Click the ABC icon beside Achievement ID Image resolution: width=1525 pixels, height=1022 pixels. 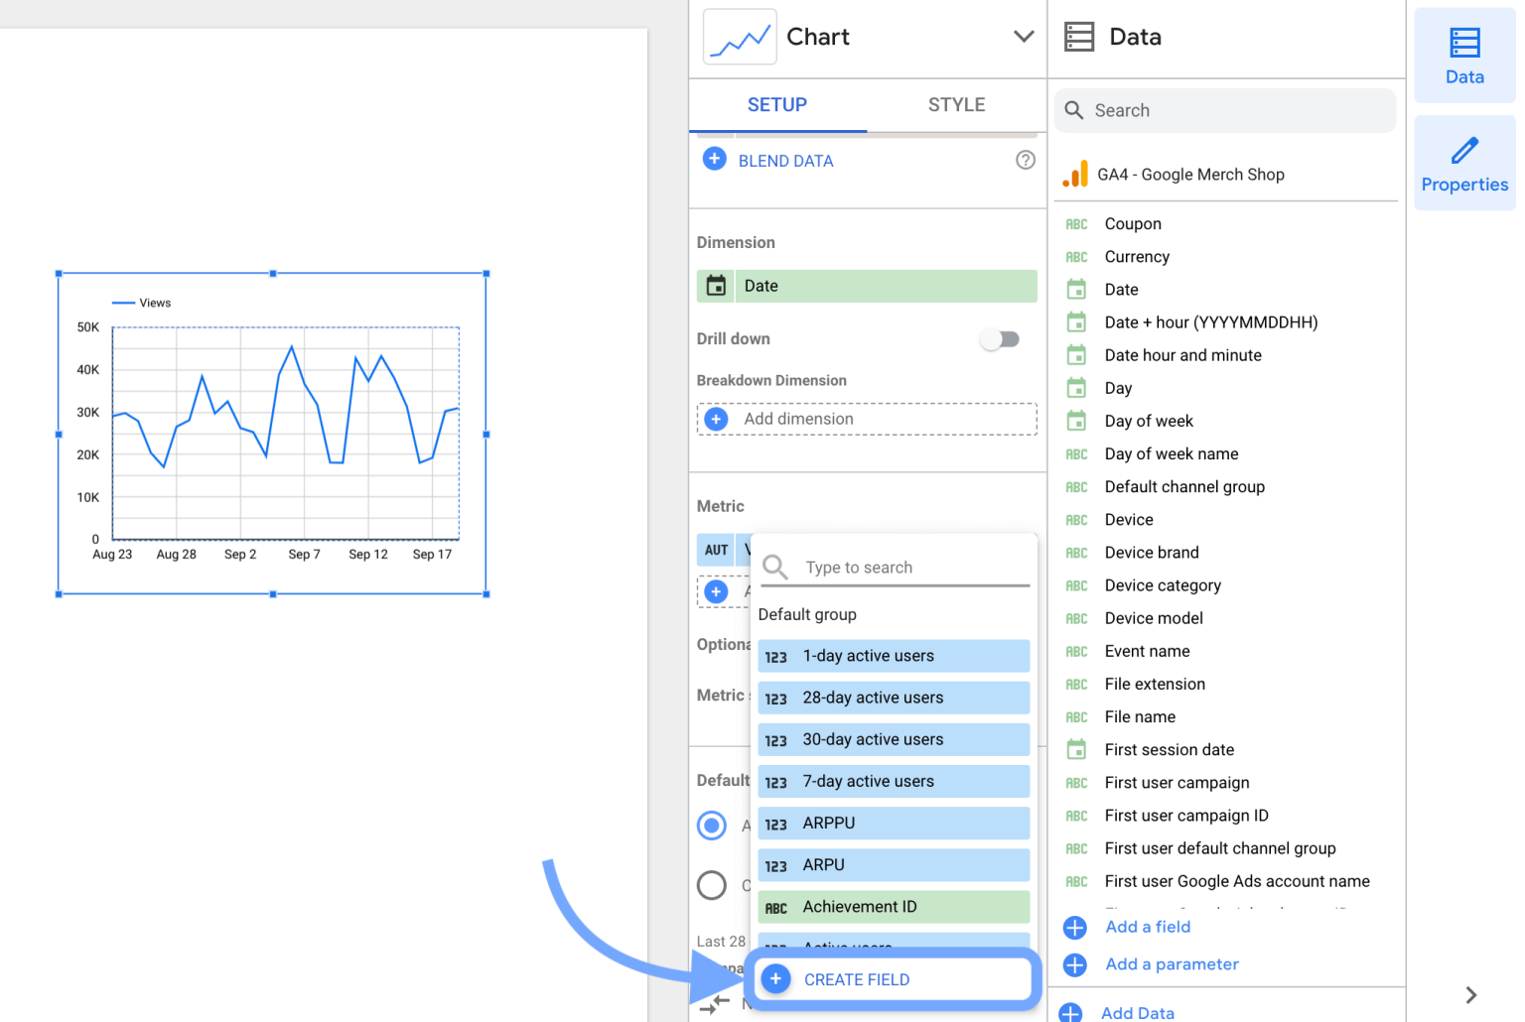coord(776,906)
